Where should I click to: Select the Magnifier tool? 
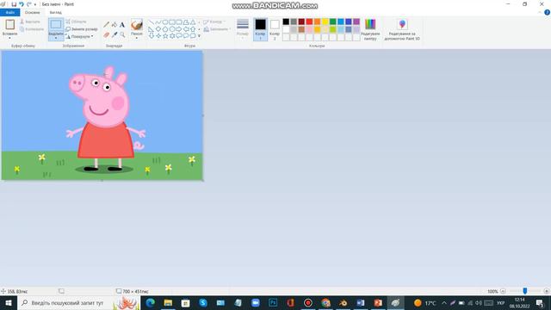[x=122, y=34]
